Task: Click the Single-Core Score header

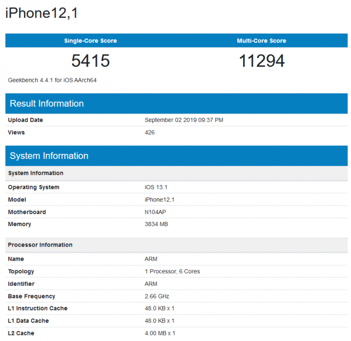Action: click(90, 41)
